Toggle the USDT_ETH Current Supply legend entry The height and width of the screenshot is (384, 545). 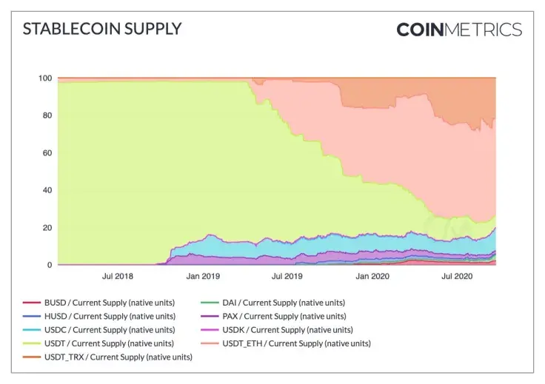coord(286,343)
